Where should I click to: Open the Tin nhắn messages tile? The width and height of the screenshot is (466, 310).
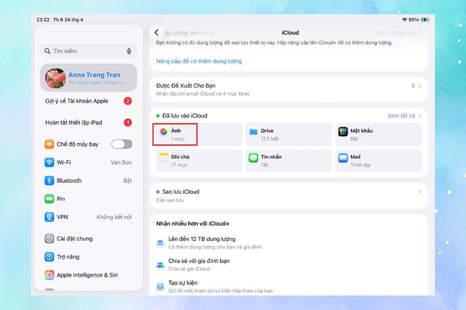(x=288, y=161)
